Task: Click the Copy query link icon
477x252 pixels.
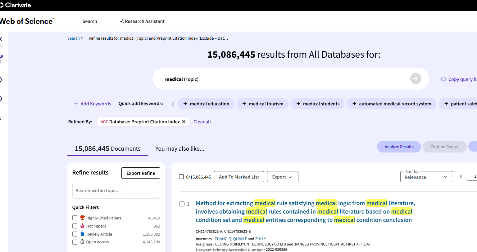Action: point(443,79)
